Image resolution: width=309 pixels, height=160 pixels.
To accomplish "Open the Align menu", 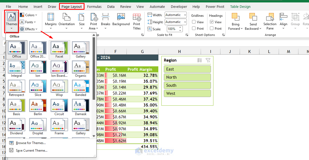I will pos(283,21).
